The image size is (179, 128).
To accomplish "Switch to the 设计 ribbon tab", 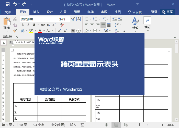I will coord(50,12).
